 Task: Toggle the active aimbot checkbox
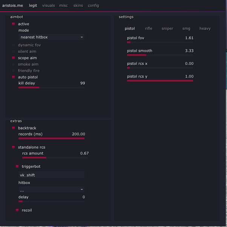(13, 24)
